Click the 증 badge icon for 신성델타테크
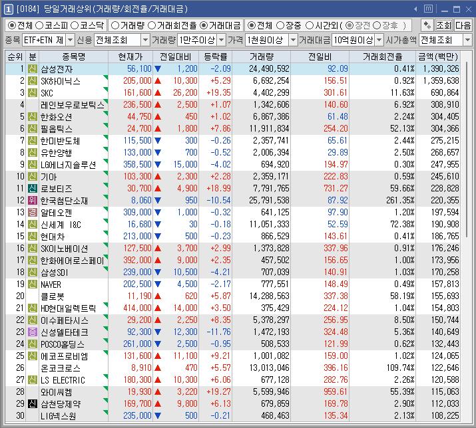 33,332
